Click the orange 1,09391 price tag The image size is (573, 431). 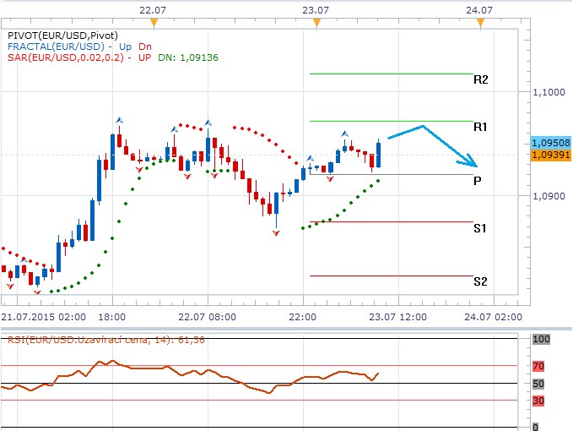click(550, 155)
